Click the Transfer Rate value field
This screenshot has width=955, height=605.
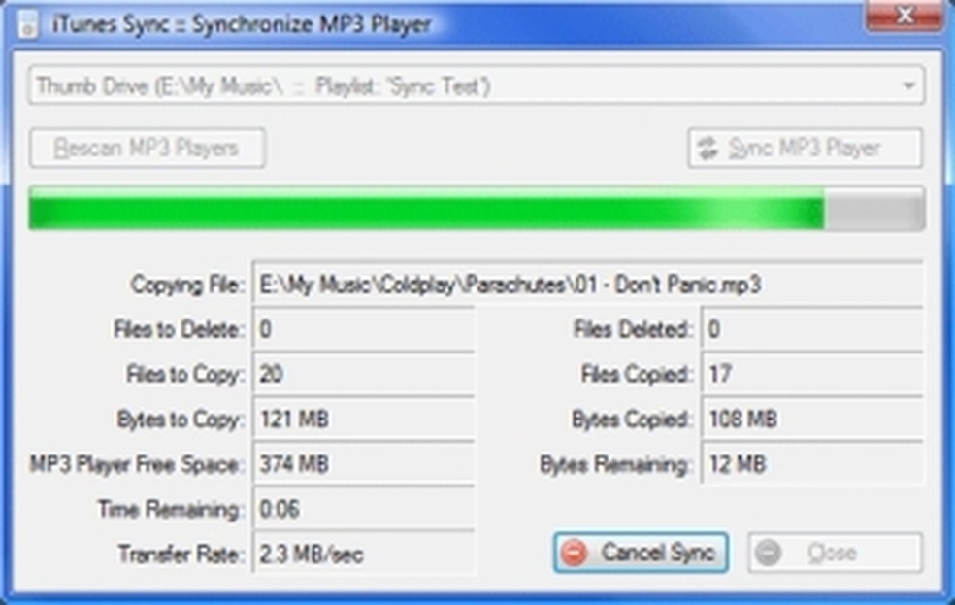[364, 554]
